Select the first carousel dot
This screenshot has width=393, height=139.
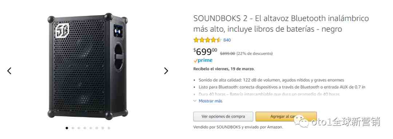click(67, 128)
